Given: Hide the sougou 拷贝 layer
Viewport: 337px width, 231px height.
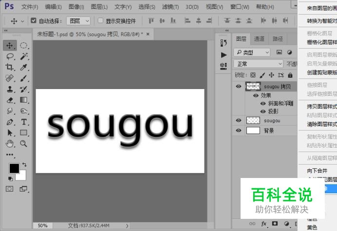Looking at the screenshot, I should coord(239,87).
